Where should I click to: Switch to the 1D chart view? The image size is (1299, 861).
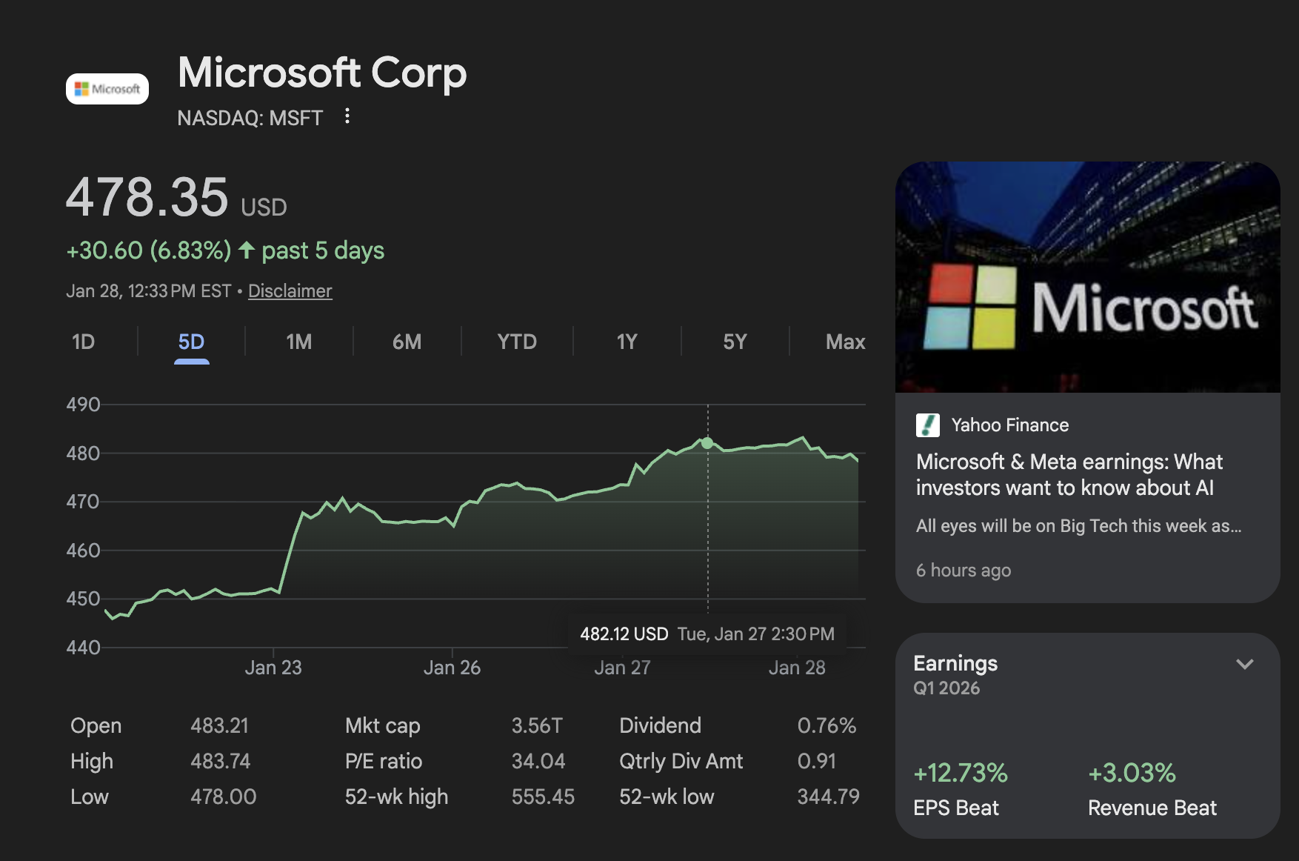pyautogui.click(x=84, y=342)
